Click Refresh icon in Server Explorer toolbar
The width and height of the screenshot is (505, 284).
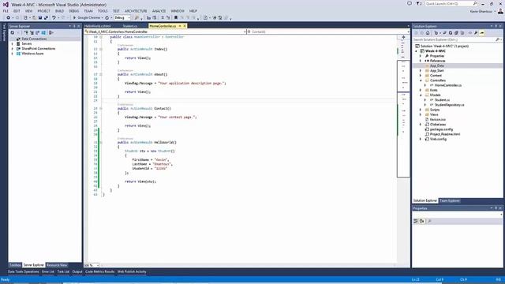click(x=13, y=33)
